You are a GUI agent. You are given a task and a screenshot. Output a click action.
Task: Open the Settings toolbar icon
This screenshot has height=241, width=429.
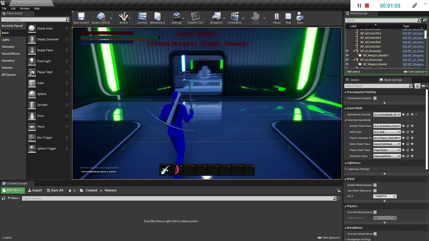click(176, 18)
